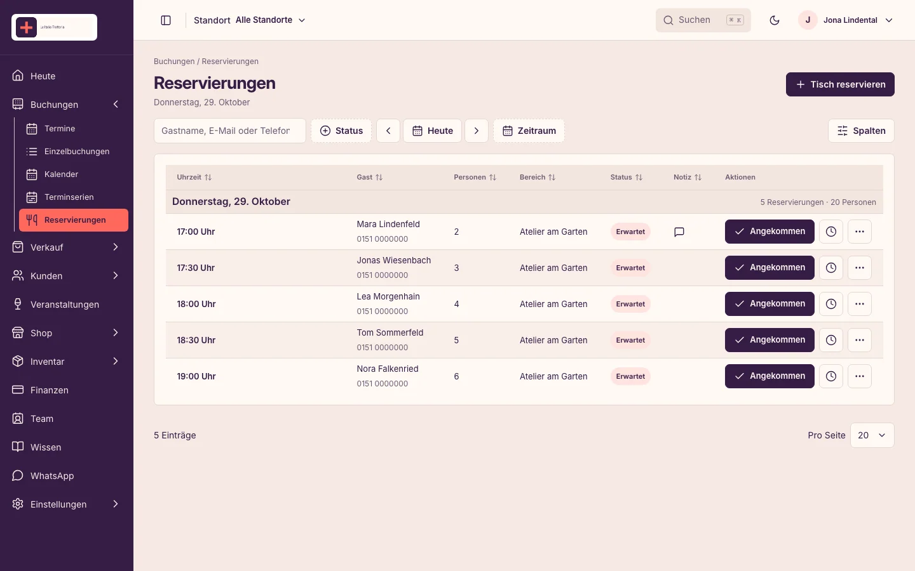Viewport: 915px width, 571px height.
Task: Open more actions for Lea Morgenhain
Action: pyautogui.click(x=860, y=304)
